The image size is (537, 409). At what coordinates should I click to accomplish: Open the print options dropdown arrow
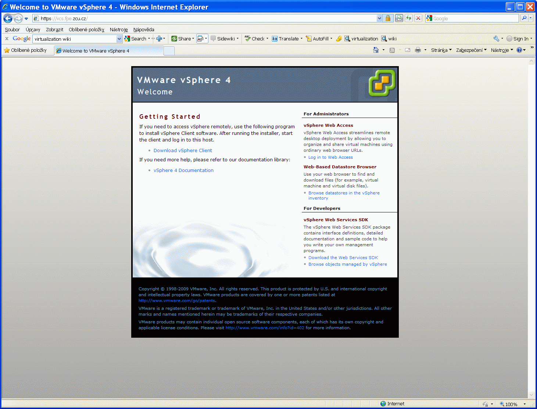pos(425,50)
